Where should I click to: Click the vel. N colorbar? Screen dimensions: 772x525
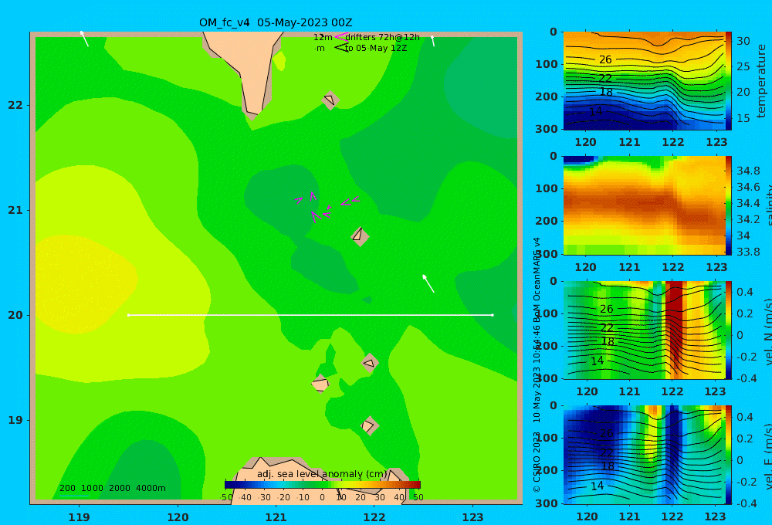coord(729,330)
